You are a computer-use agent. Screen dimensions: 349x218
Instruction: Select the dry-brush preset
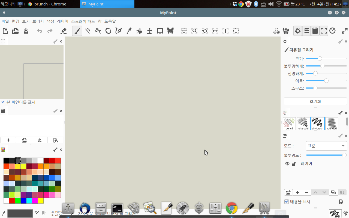click(x=317, y=123)
